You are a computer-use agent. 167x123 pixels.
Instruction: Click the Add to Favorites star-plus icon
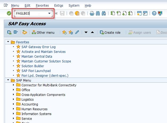click(x=64, y=32)
